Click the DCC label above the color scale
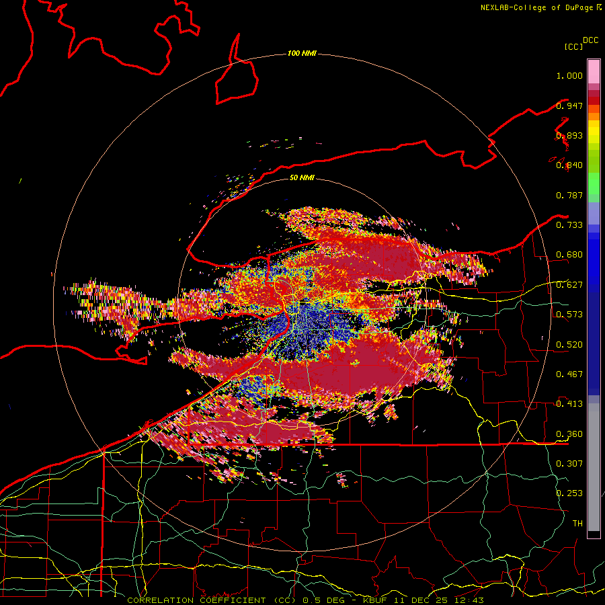This screenshot has width=605, height=605. [590, 40]
